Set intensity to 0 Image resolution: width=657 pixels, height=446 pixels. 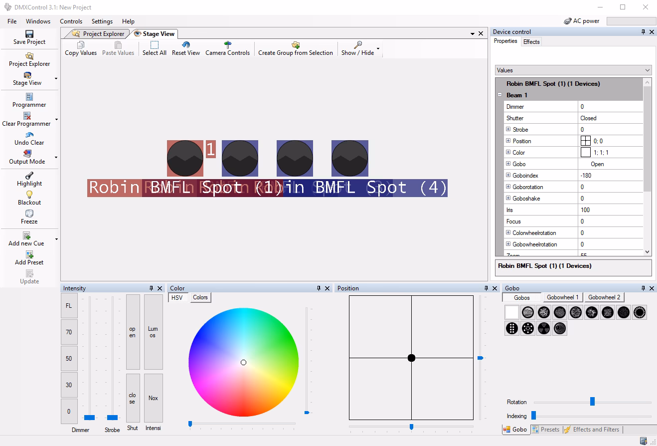tap(69, 412)
